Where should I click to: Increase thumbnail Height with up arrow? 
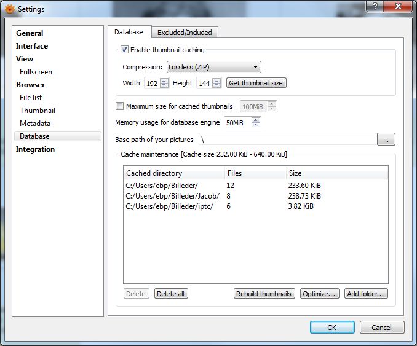[216, 81]
